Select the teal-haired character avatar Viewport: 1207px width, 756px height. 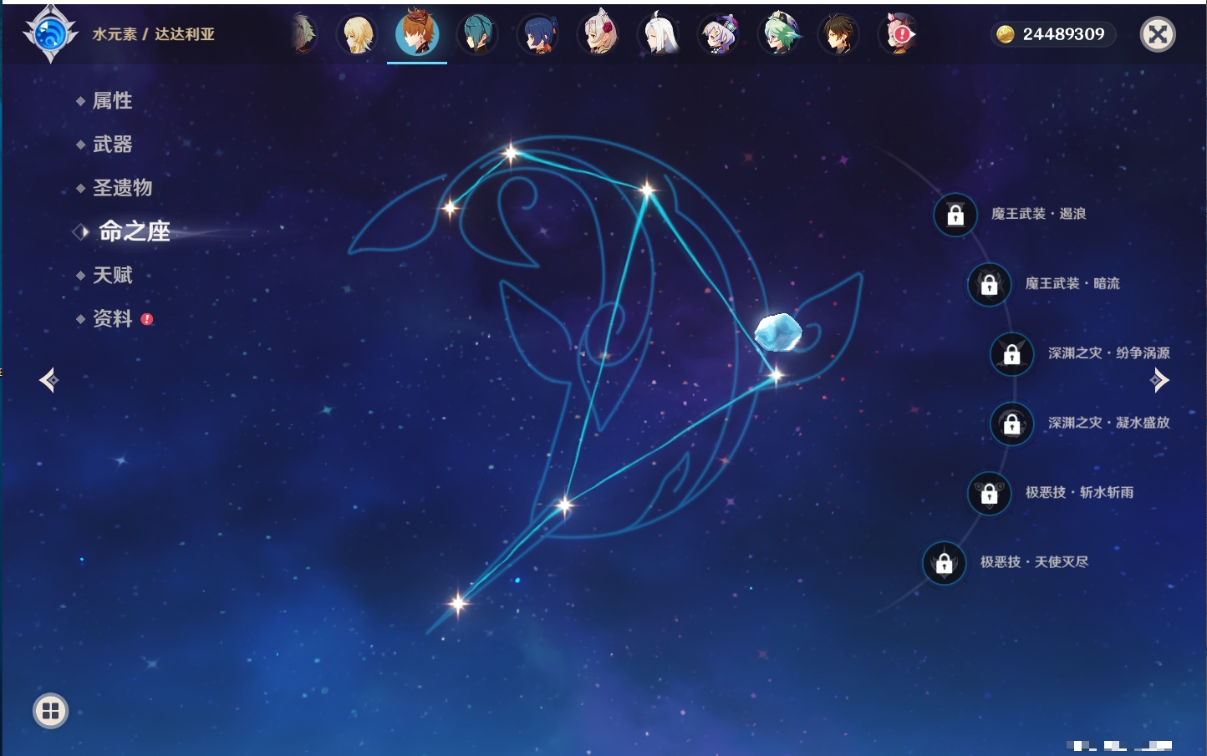(x=477, y=35)
